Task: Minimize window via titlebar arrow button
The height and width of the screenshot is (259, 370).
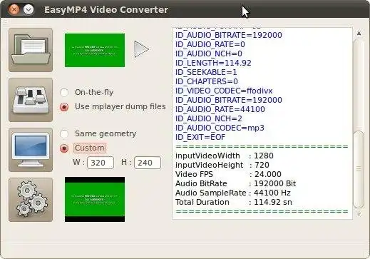Action: pos(29,9)
